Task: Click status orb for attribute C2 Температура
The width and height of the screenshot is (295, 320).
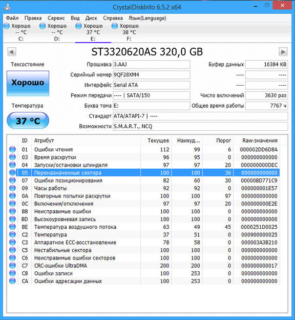Action: pos(12,234)
